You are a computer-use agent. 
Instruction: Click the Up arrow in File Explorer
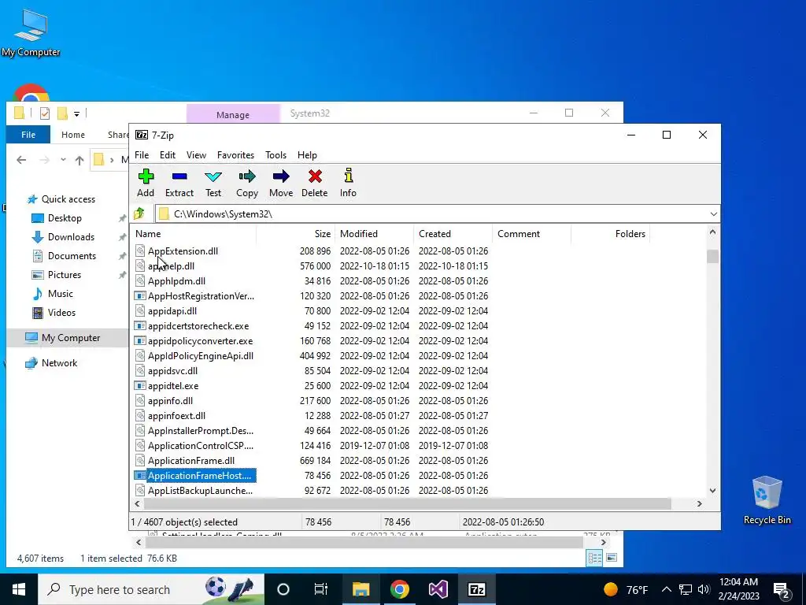click(79, 160)
